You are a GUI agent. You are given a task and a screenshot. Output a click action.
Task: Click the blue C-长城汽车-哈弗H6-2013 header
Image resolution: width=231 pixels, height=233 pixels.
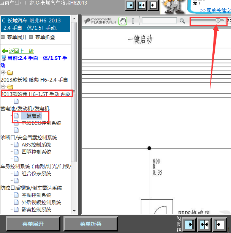[x=35, y=24]
